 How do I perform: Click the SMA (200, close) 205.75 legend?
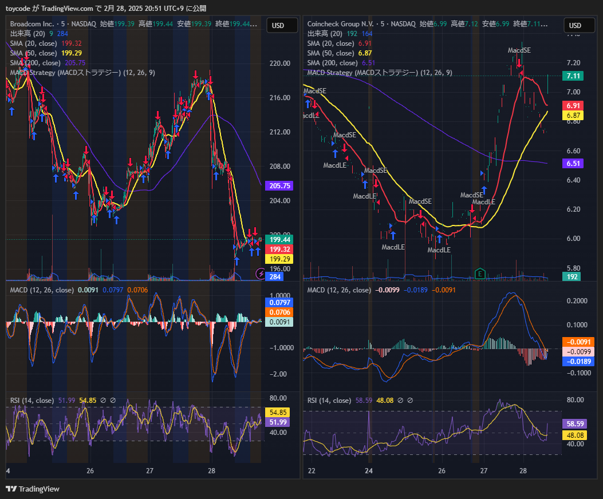(48, 63)
